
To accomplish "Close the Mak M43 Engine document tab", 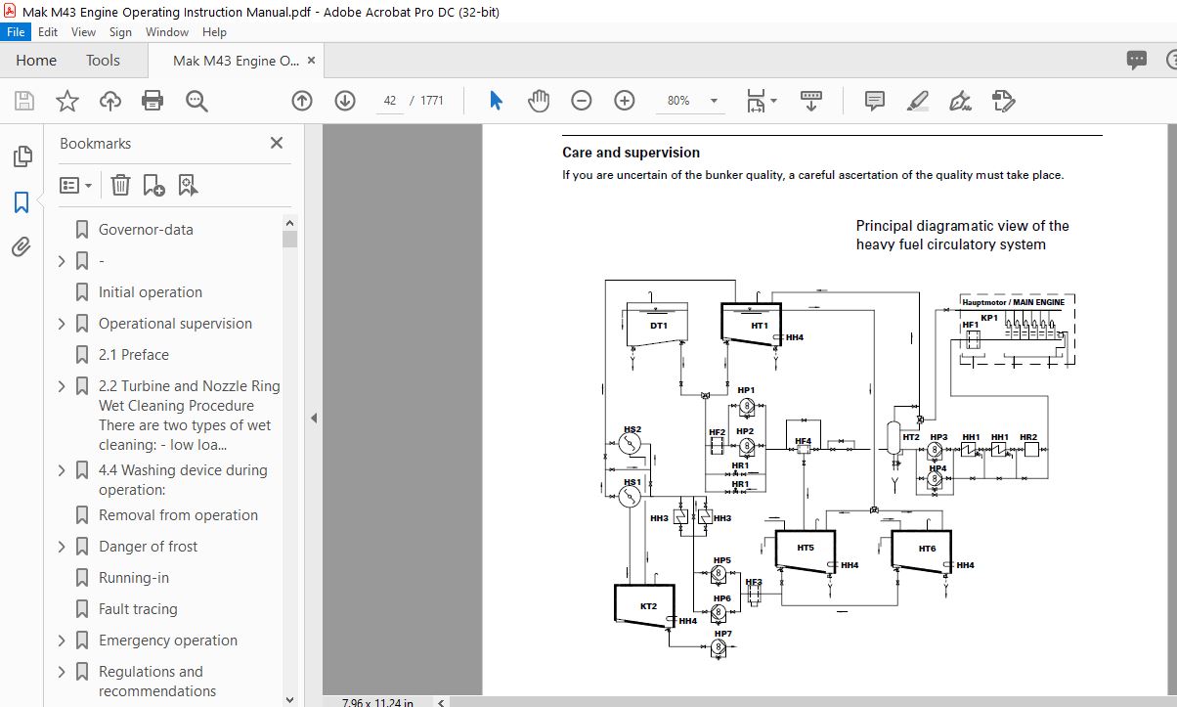I will [x=312, y=61].
